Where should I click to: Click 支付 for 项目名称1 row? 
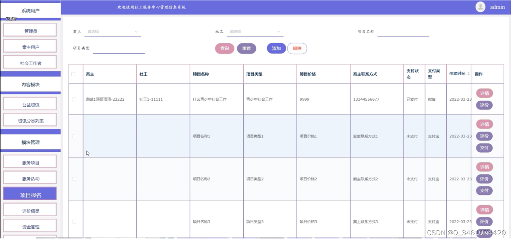tap(485, 148)
